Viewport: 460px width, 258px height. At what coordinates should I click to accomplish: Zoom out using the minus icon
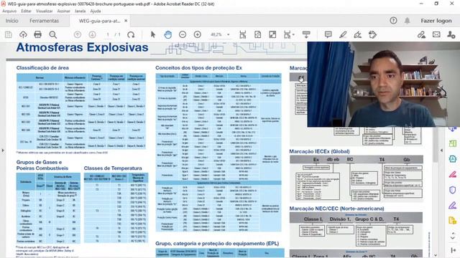[x=183, y=34]
